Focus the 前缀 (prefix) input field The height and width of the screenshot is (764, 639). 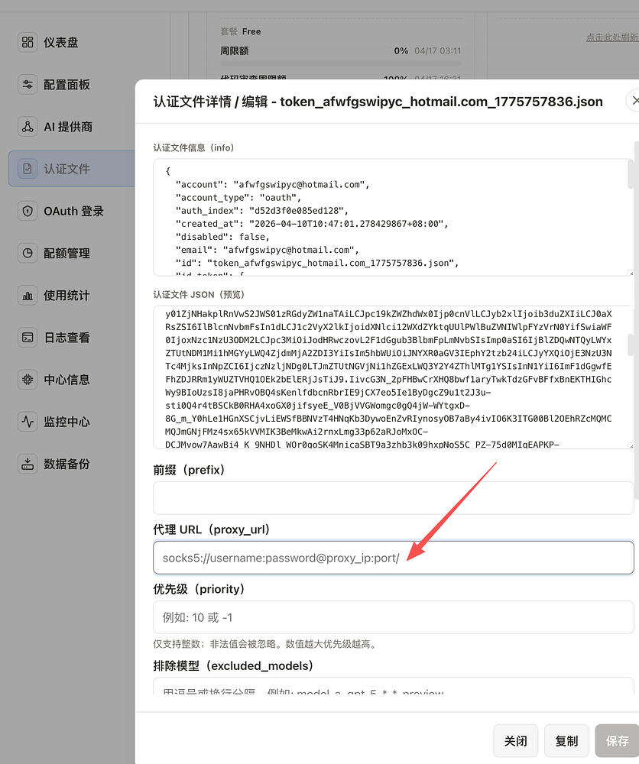(394, 498)
